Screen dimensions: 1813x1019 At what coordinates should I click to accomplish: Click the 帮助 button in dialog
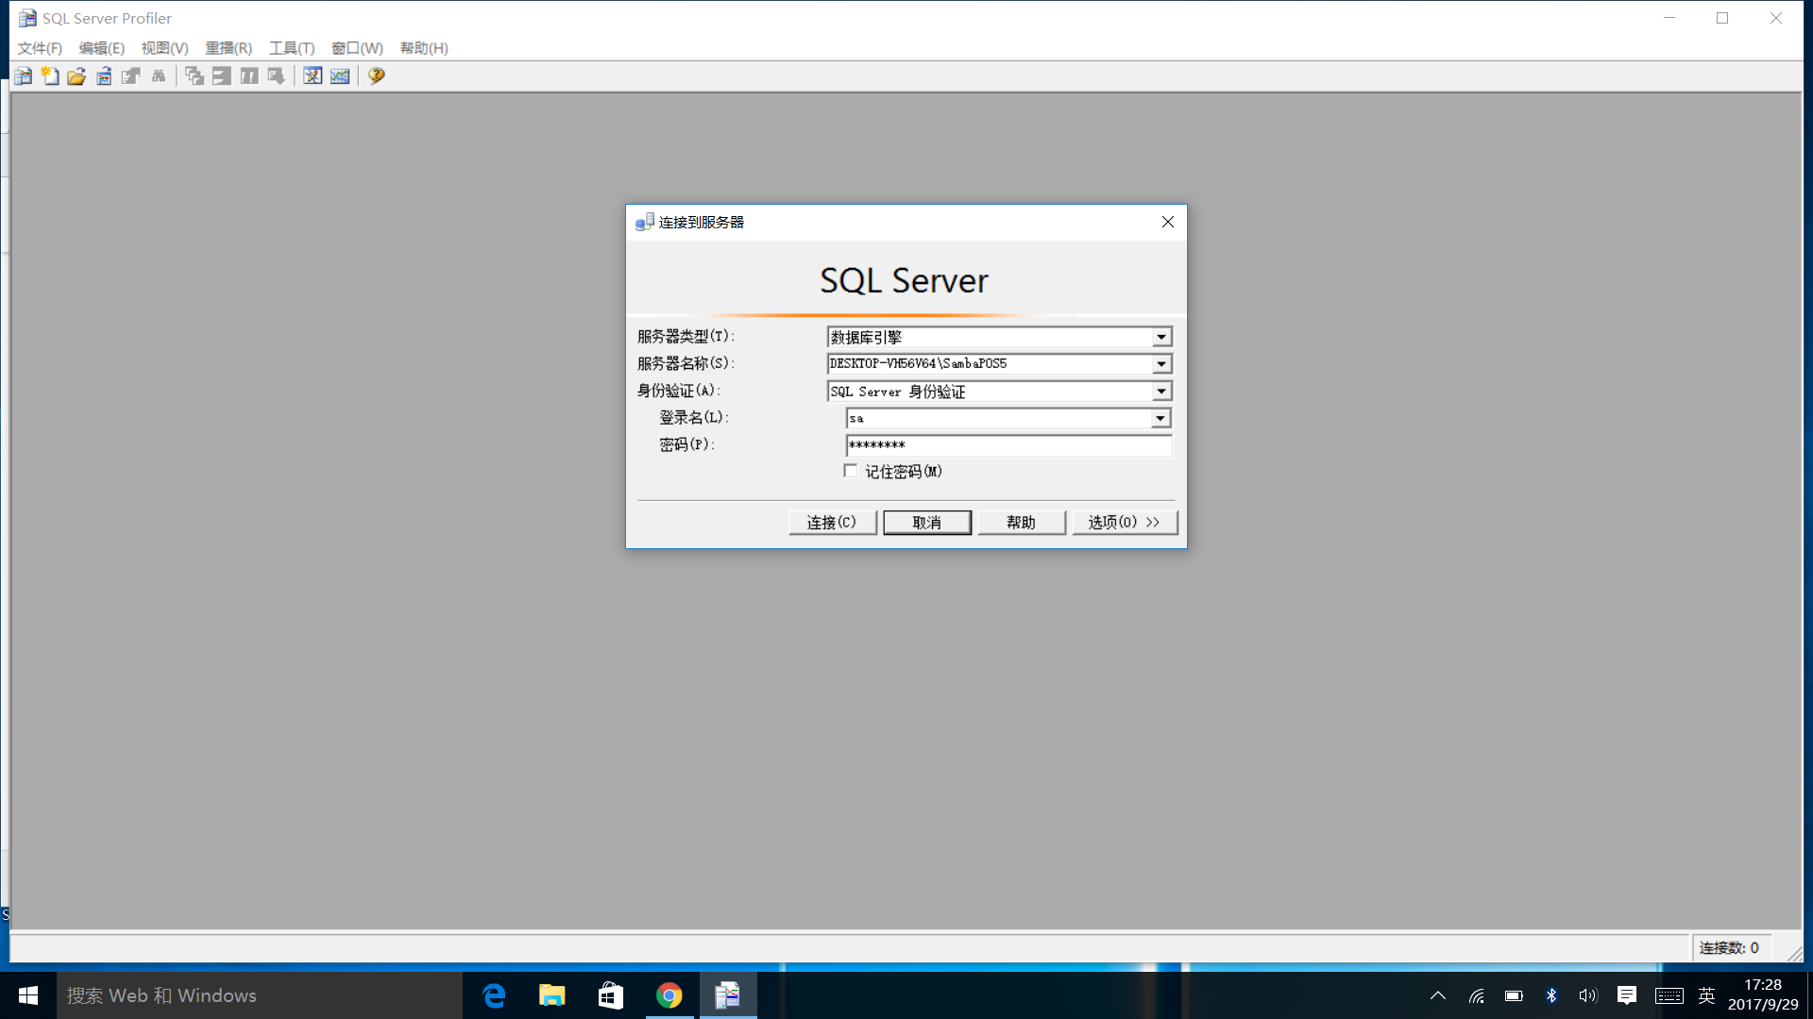(1022, 523)
